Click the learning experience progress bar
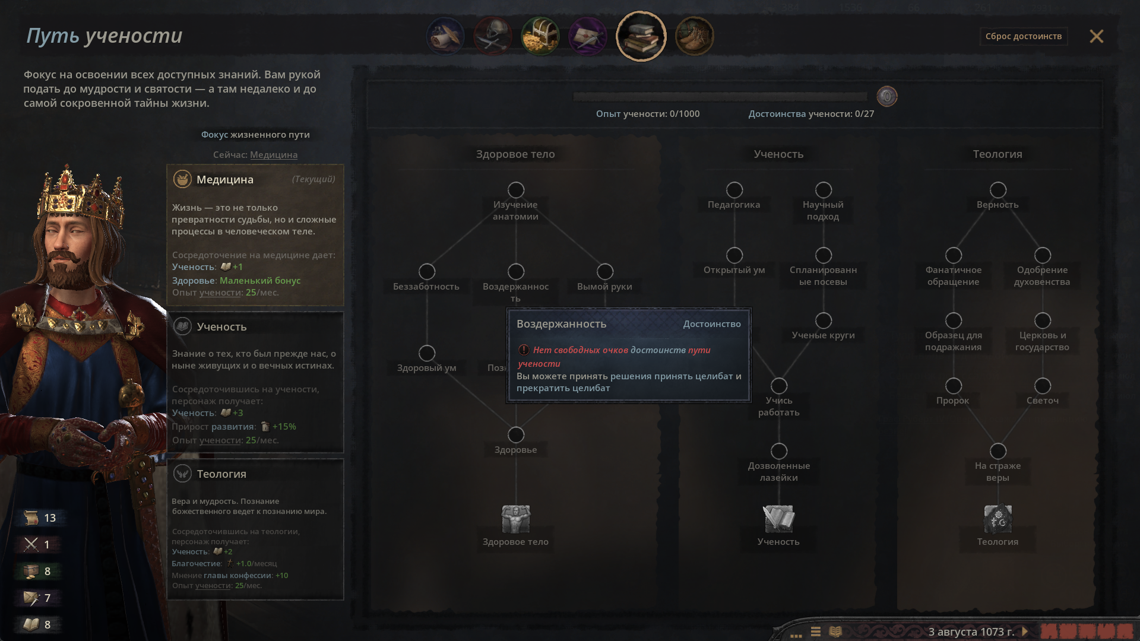Screen dimensions: 1140x641 click(720, 96)
